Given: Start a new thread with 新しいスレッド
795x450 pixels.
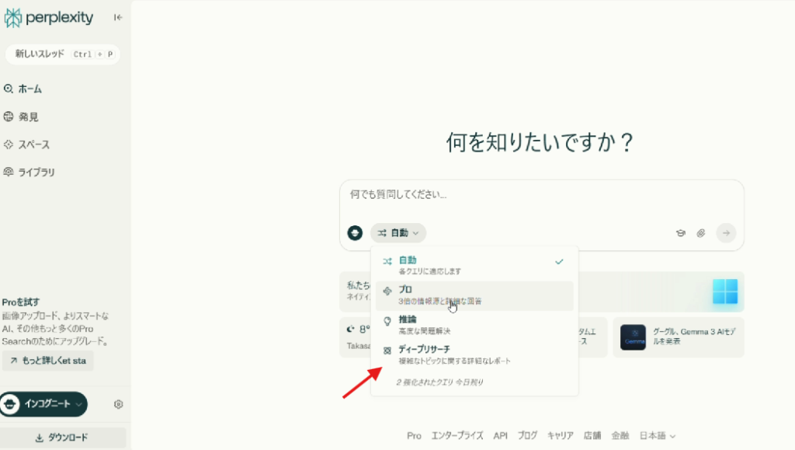Looking at the screenshot, I should (63, 54).
